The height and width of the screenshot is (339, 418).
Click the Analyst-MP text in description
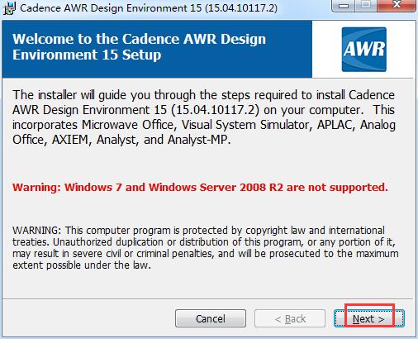point(198,140)
